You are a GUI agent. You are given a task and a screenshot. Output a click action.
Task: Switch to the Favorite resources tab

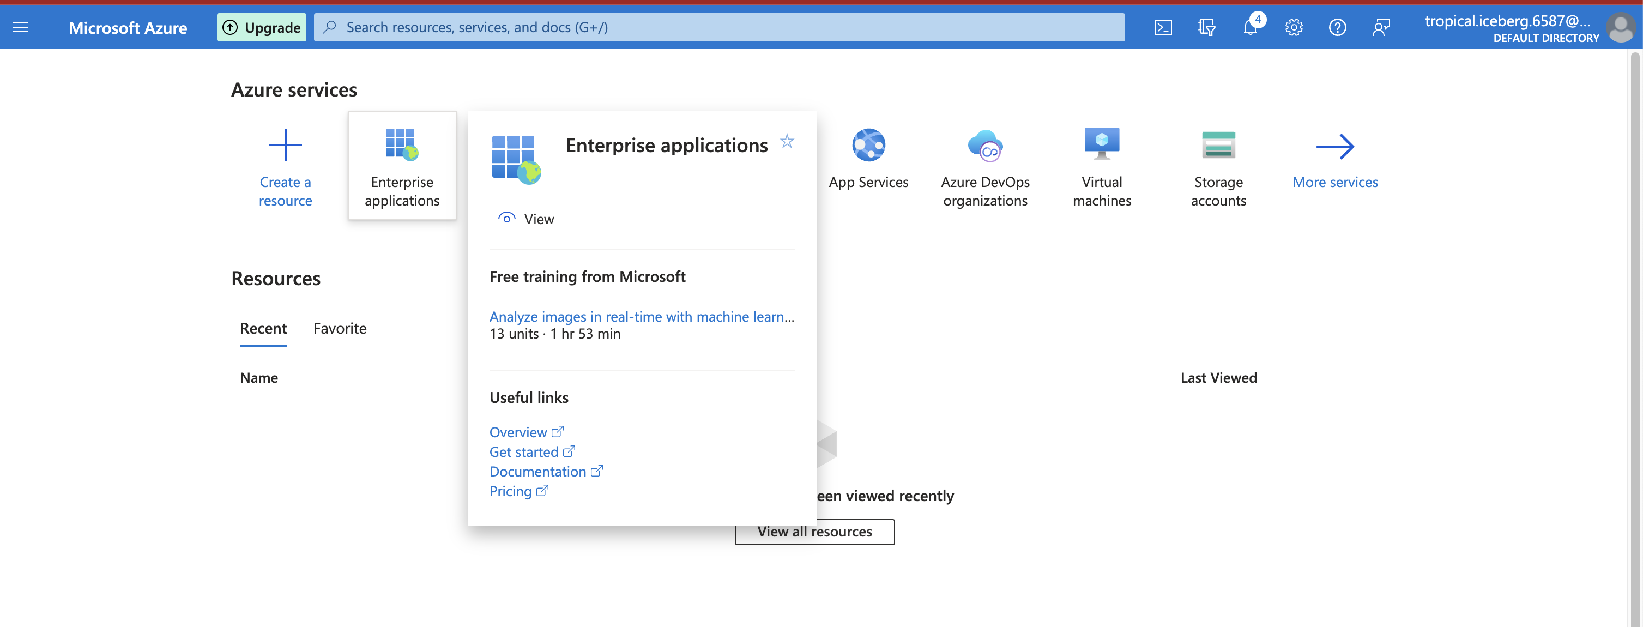(340, 328)
